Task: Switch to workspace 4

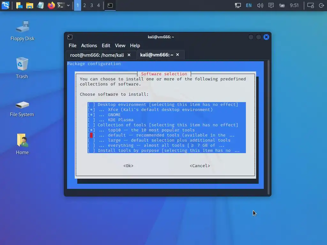Action: click(98, 5)
